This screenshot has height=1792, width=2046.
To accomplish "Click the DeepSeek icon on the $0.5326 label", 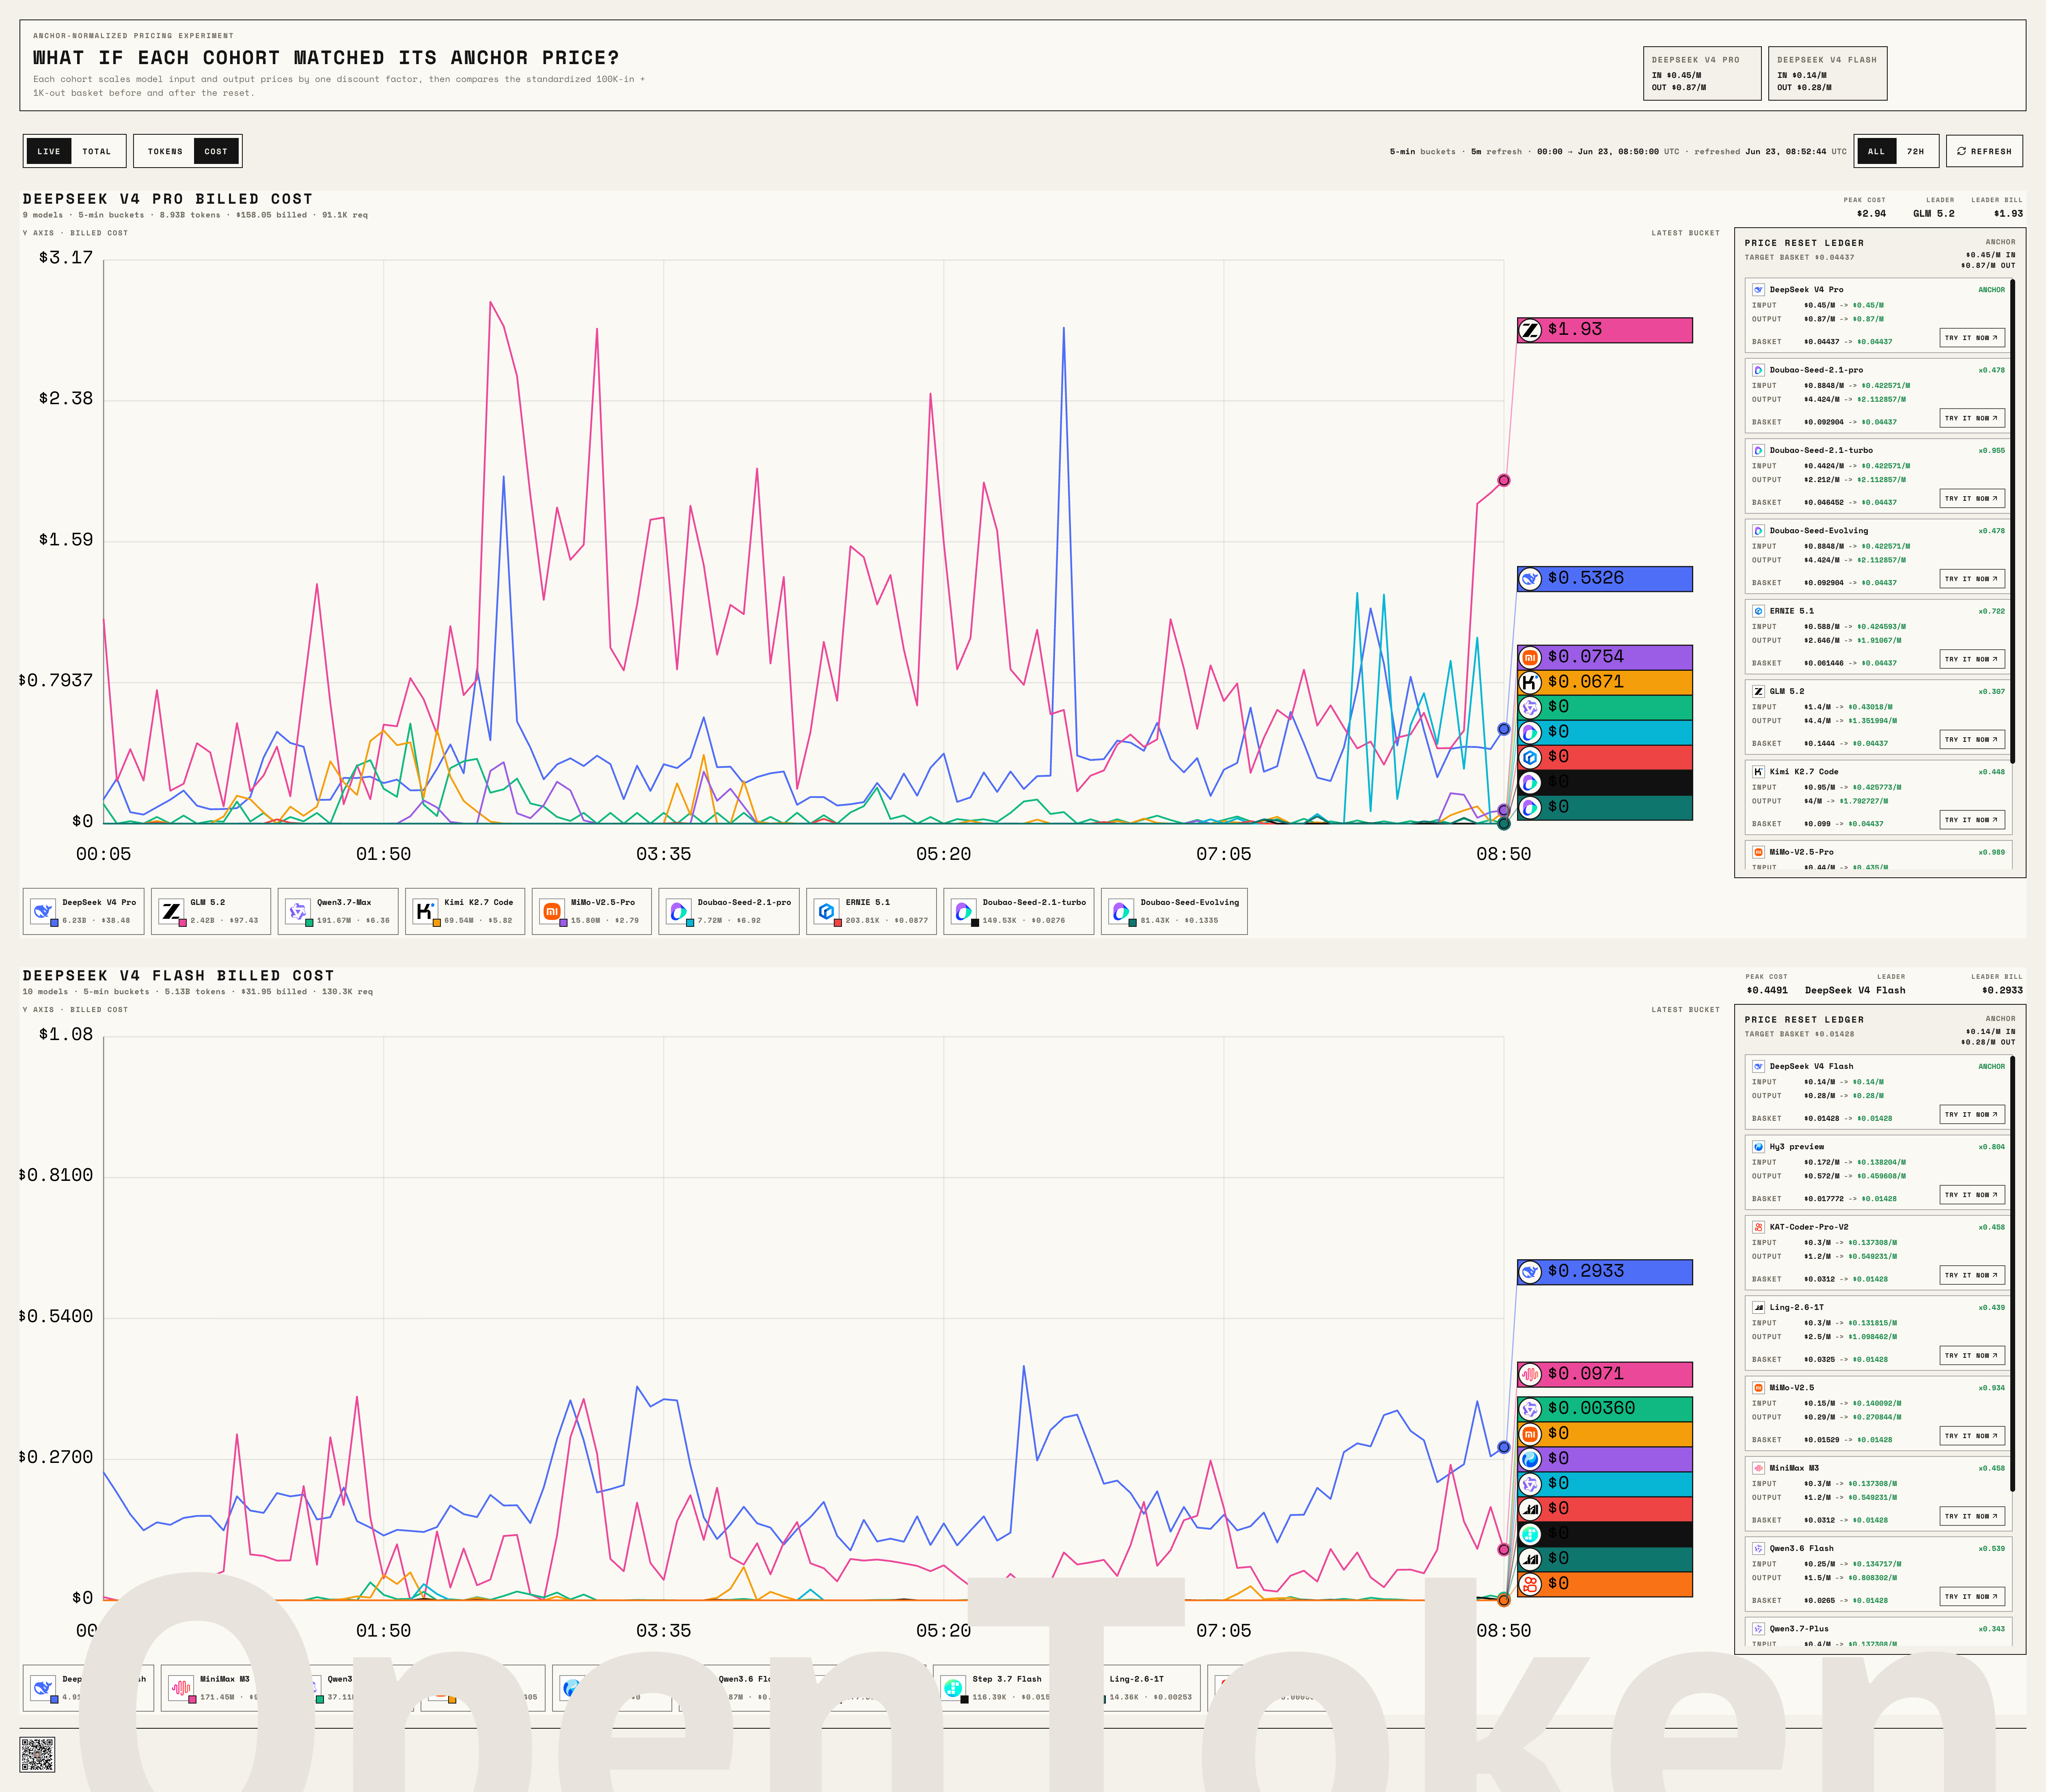I will [x=1530, y=579].
